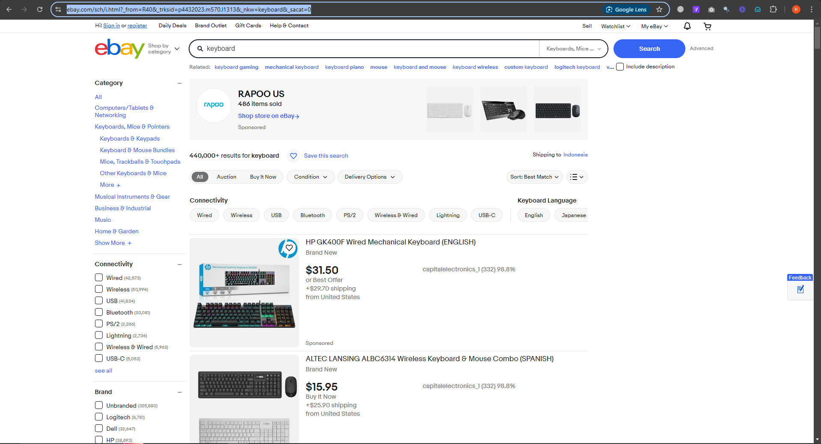Click the heart icon to save search
Viewport: 821px width, 444px height.
coord(293,156)
